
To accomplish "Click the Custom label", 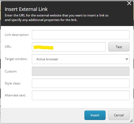I will (x=11, y=71).
